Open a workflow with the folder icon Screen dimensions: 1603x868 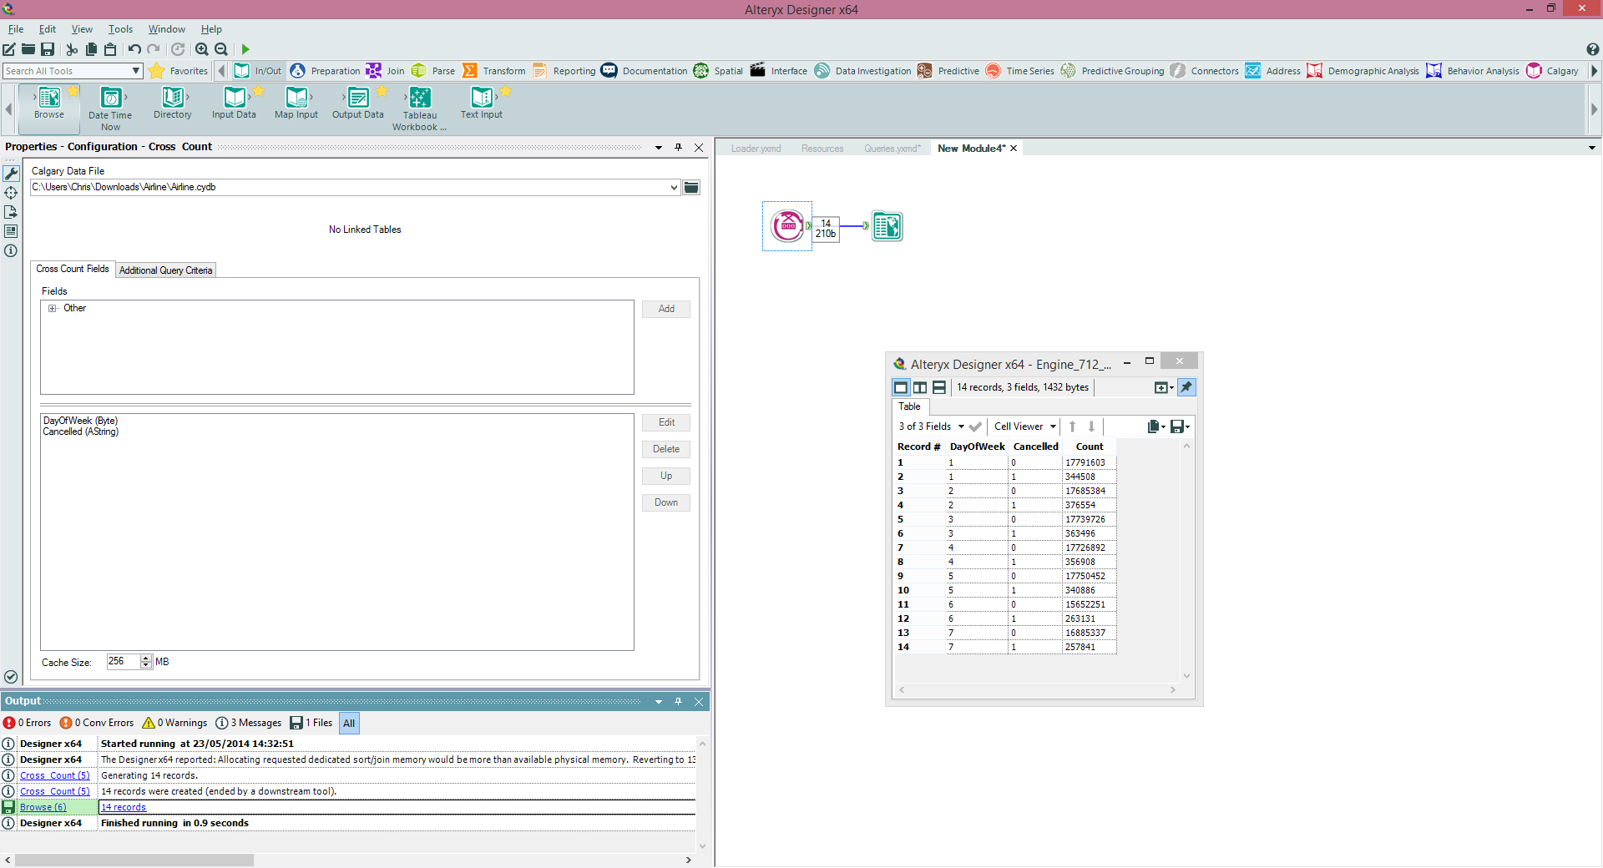(x=28, y=49)
